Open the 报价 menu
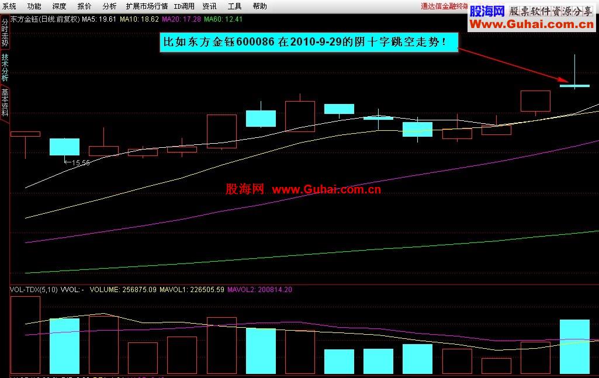 (84, 6)
